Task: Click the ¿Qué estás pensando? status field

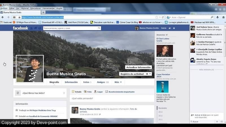Action: pyautogui.click(x=112, y=98)
